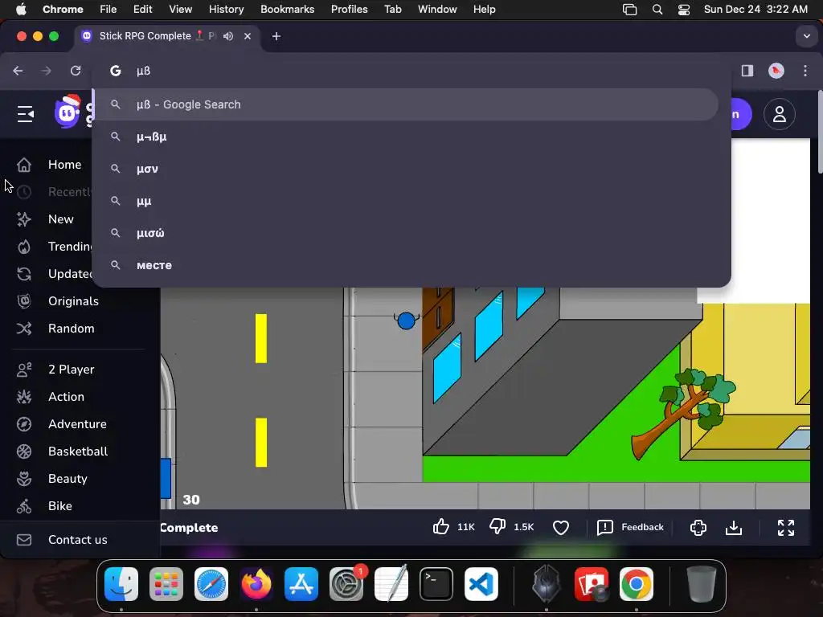Reload the page in Chrome
The image size is (823, 617).
coord(76,71)
